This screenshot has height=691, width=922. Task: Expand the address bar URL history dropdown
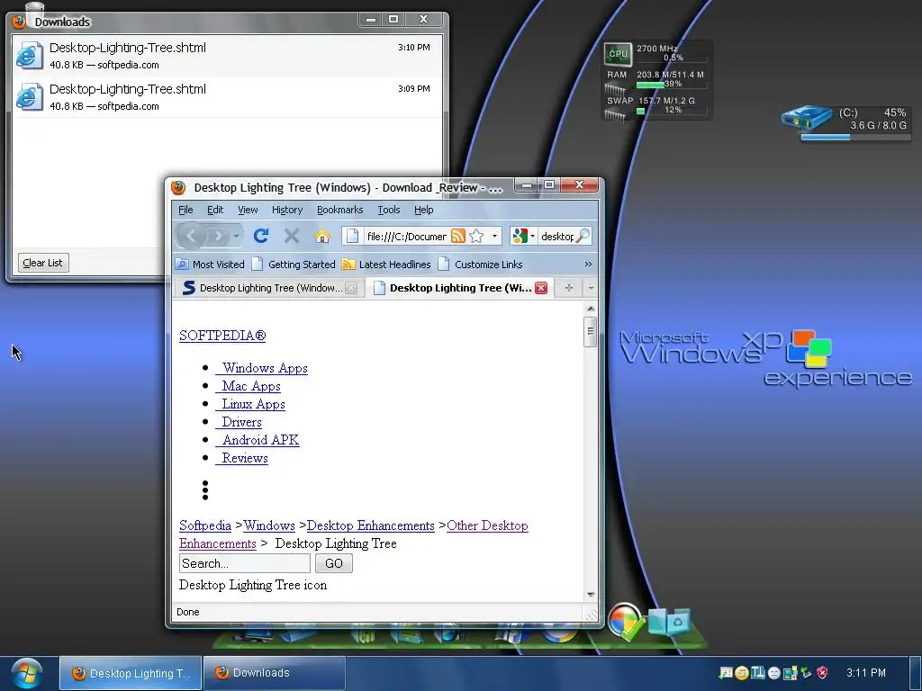click(x=494, y=236)
